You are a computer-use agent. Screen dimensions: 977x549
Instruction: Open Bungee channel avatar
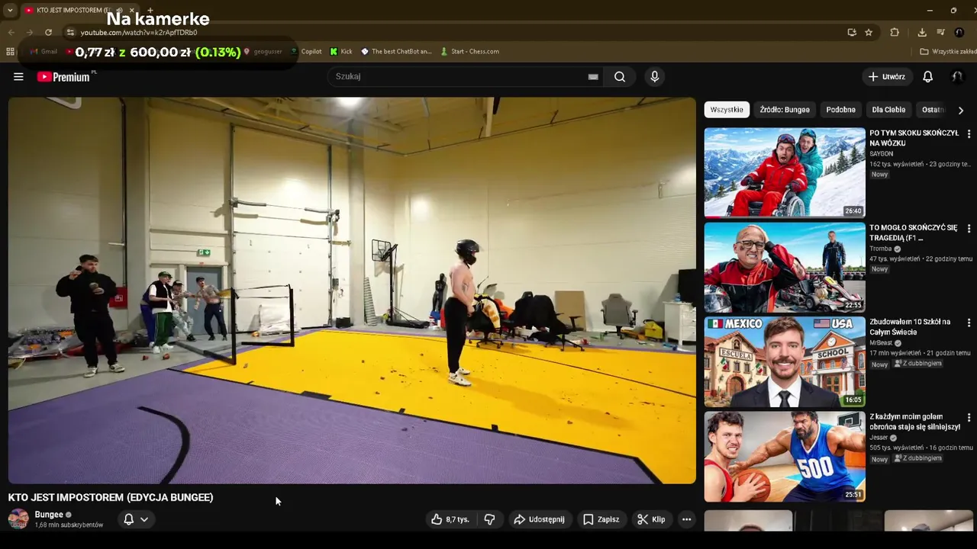click(18, 519)
